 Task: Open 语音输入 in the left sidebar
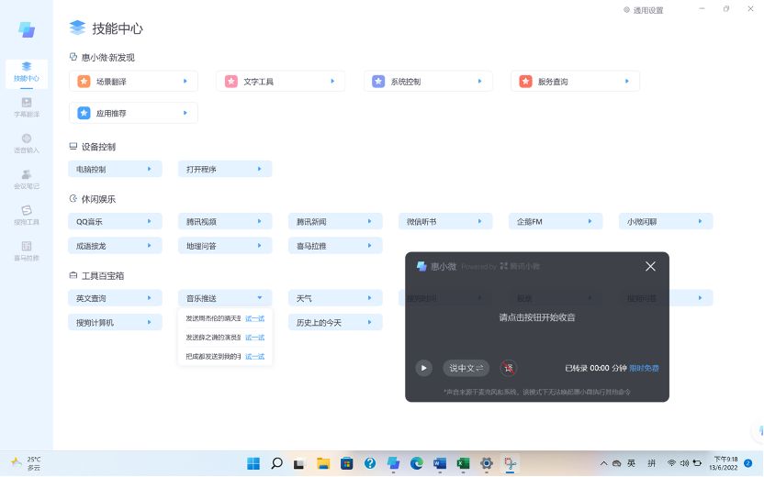pos(27,144)
